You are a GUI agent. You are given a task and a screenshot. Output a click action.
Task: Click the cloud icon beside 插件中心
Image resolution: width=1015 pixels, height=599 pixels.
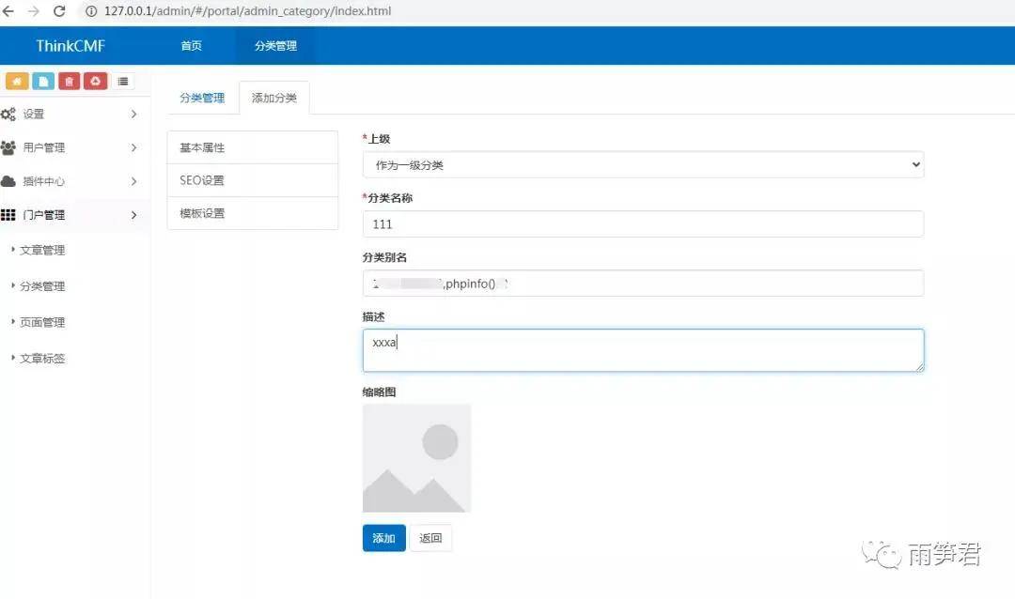8,181
